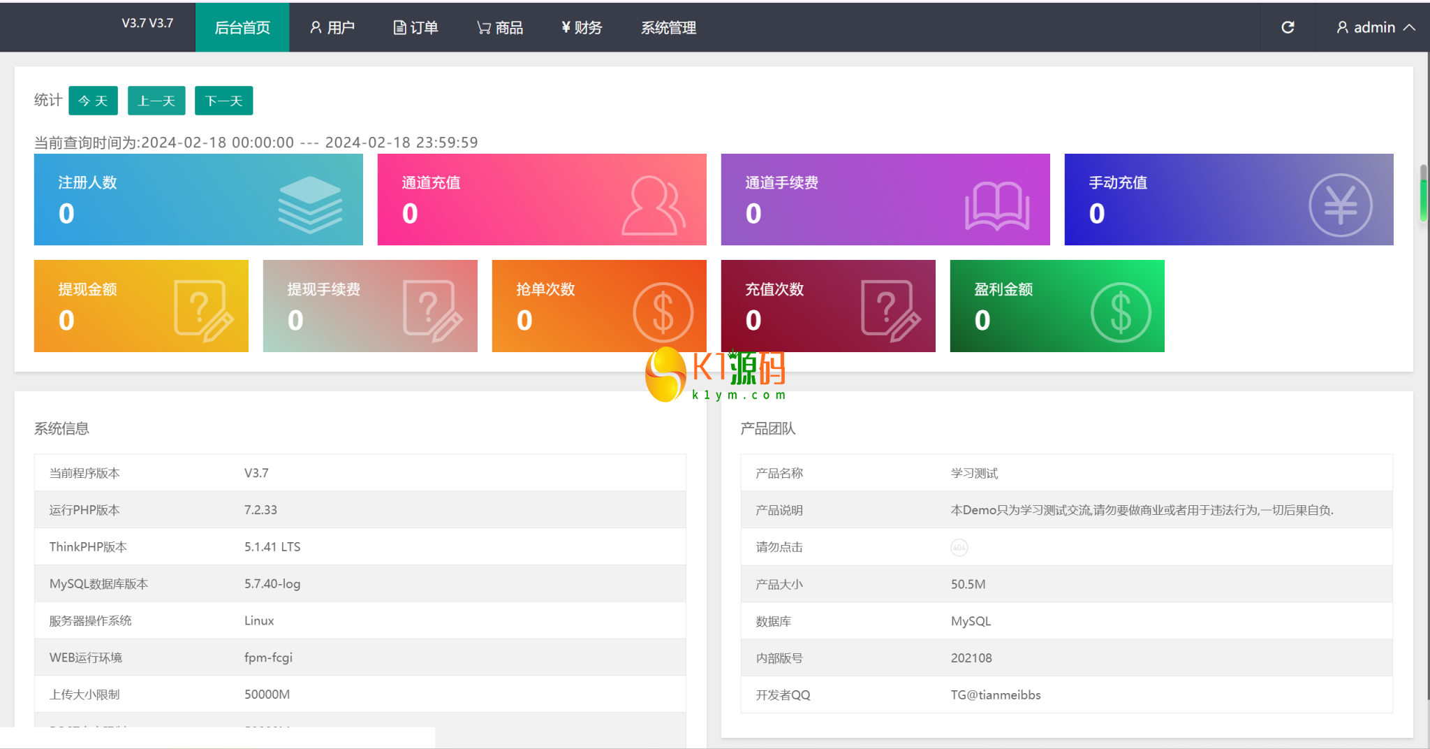Click the edit-question icon on 提现金额 card
The height and width of the screenshot is (749, 1430).
[x=202, y=310]
